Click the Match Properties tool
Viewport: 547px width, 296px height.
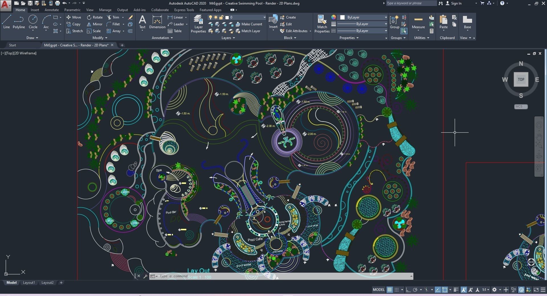[x=322, y=24]
